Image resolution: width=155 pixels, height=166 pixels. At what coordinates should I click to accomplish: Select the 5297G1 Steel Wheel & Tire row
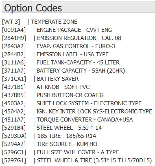click(x=77, y=160)
